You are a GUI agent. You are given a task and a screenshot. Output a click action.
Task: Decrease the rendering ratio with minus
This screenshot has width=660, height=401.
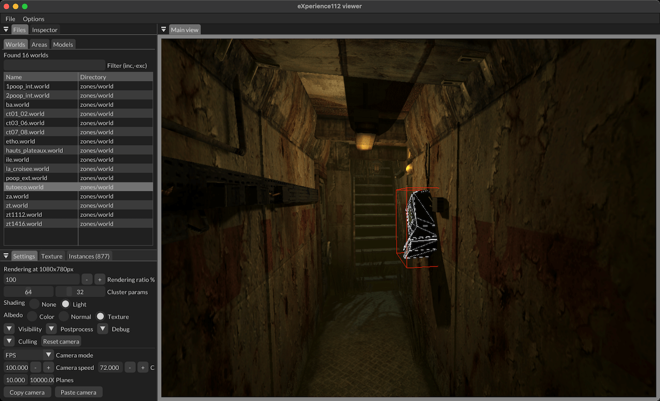coord(87,279)
